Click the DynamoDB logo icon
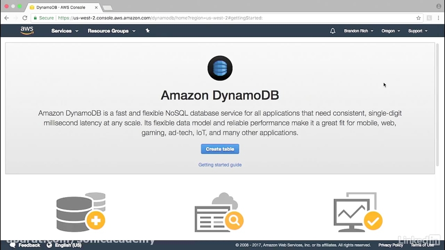The height and width of the screenshot is (250, 445). pos(220,68)
